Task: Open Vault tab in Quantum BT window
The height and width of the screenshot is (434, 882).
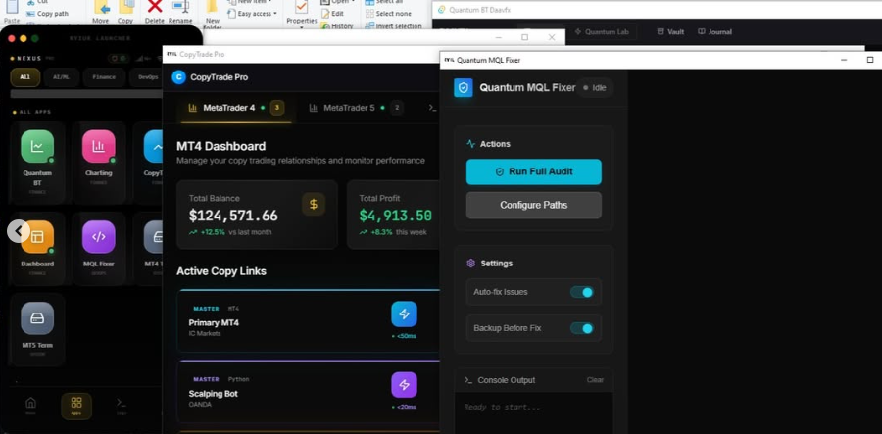Action: click(x=670, y=32)
